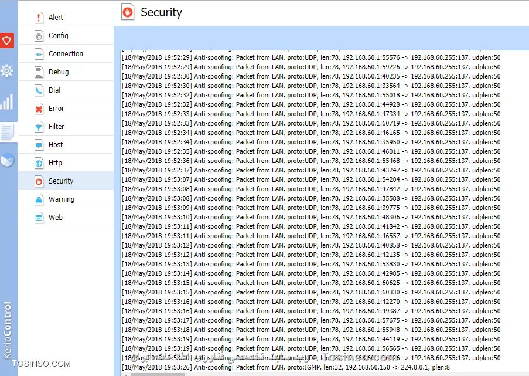Click the Debug log document icon
This screenshot has height=376, width=529.
[x=39, y=72]
